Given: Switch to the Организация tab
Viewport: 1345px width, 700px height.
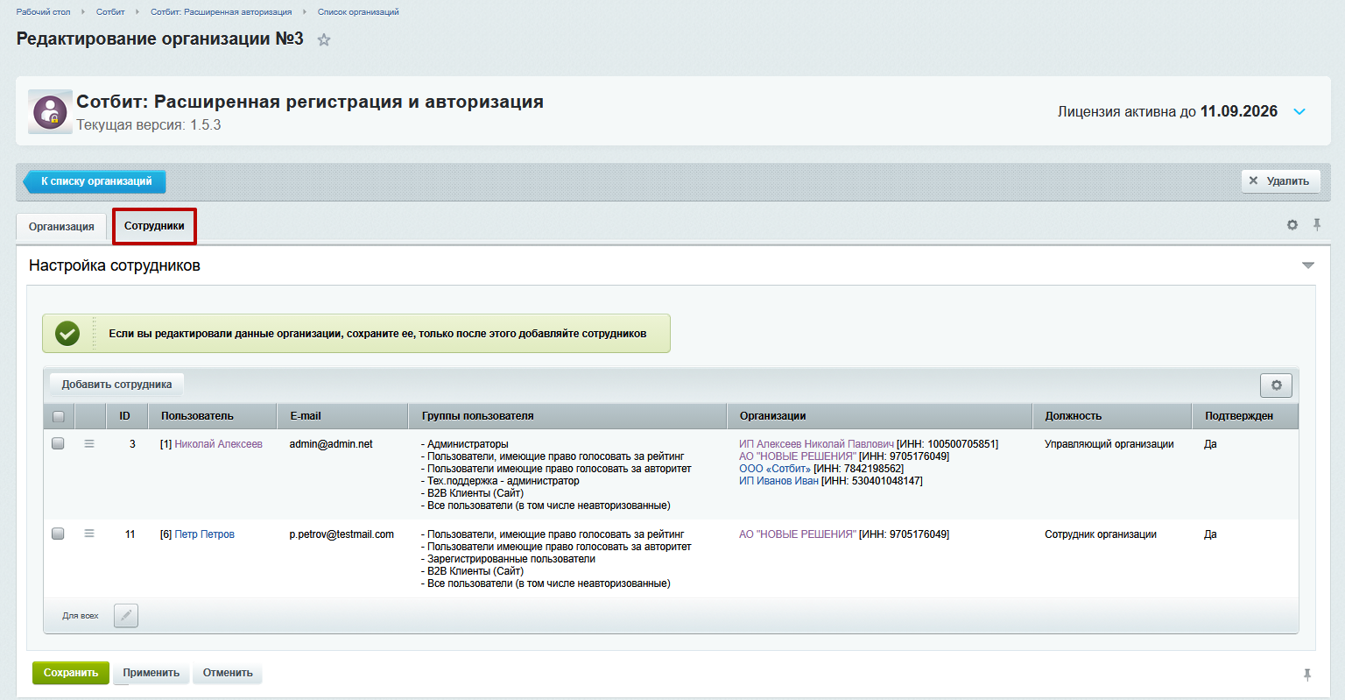Looking at the screenshot, I should tap(61, 226).
